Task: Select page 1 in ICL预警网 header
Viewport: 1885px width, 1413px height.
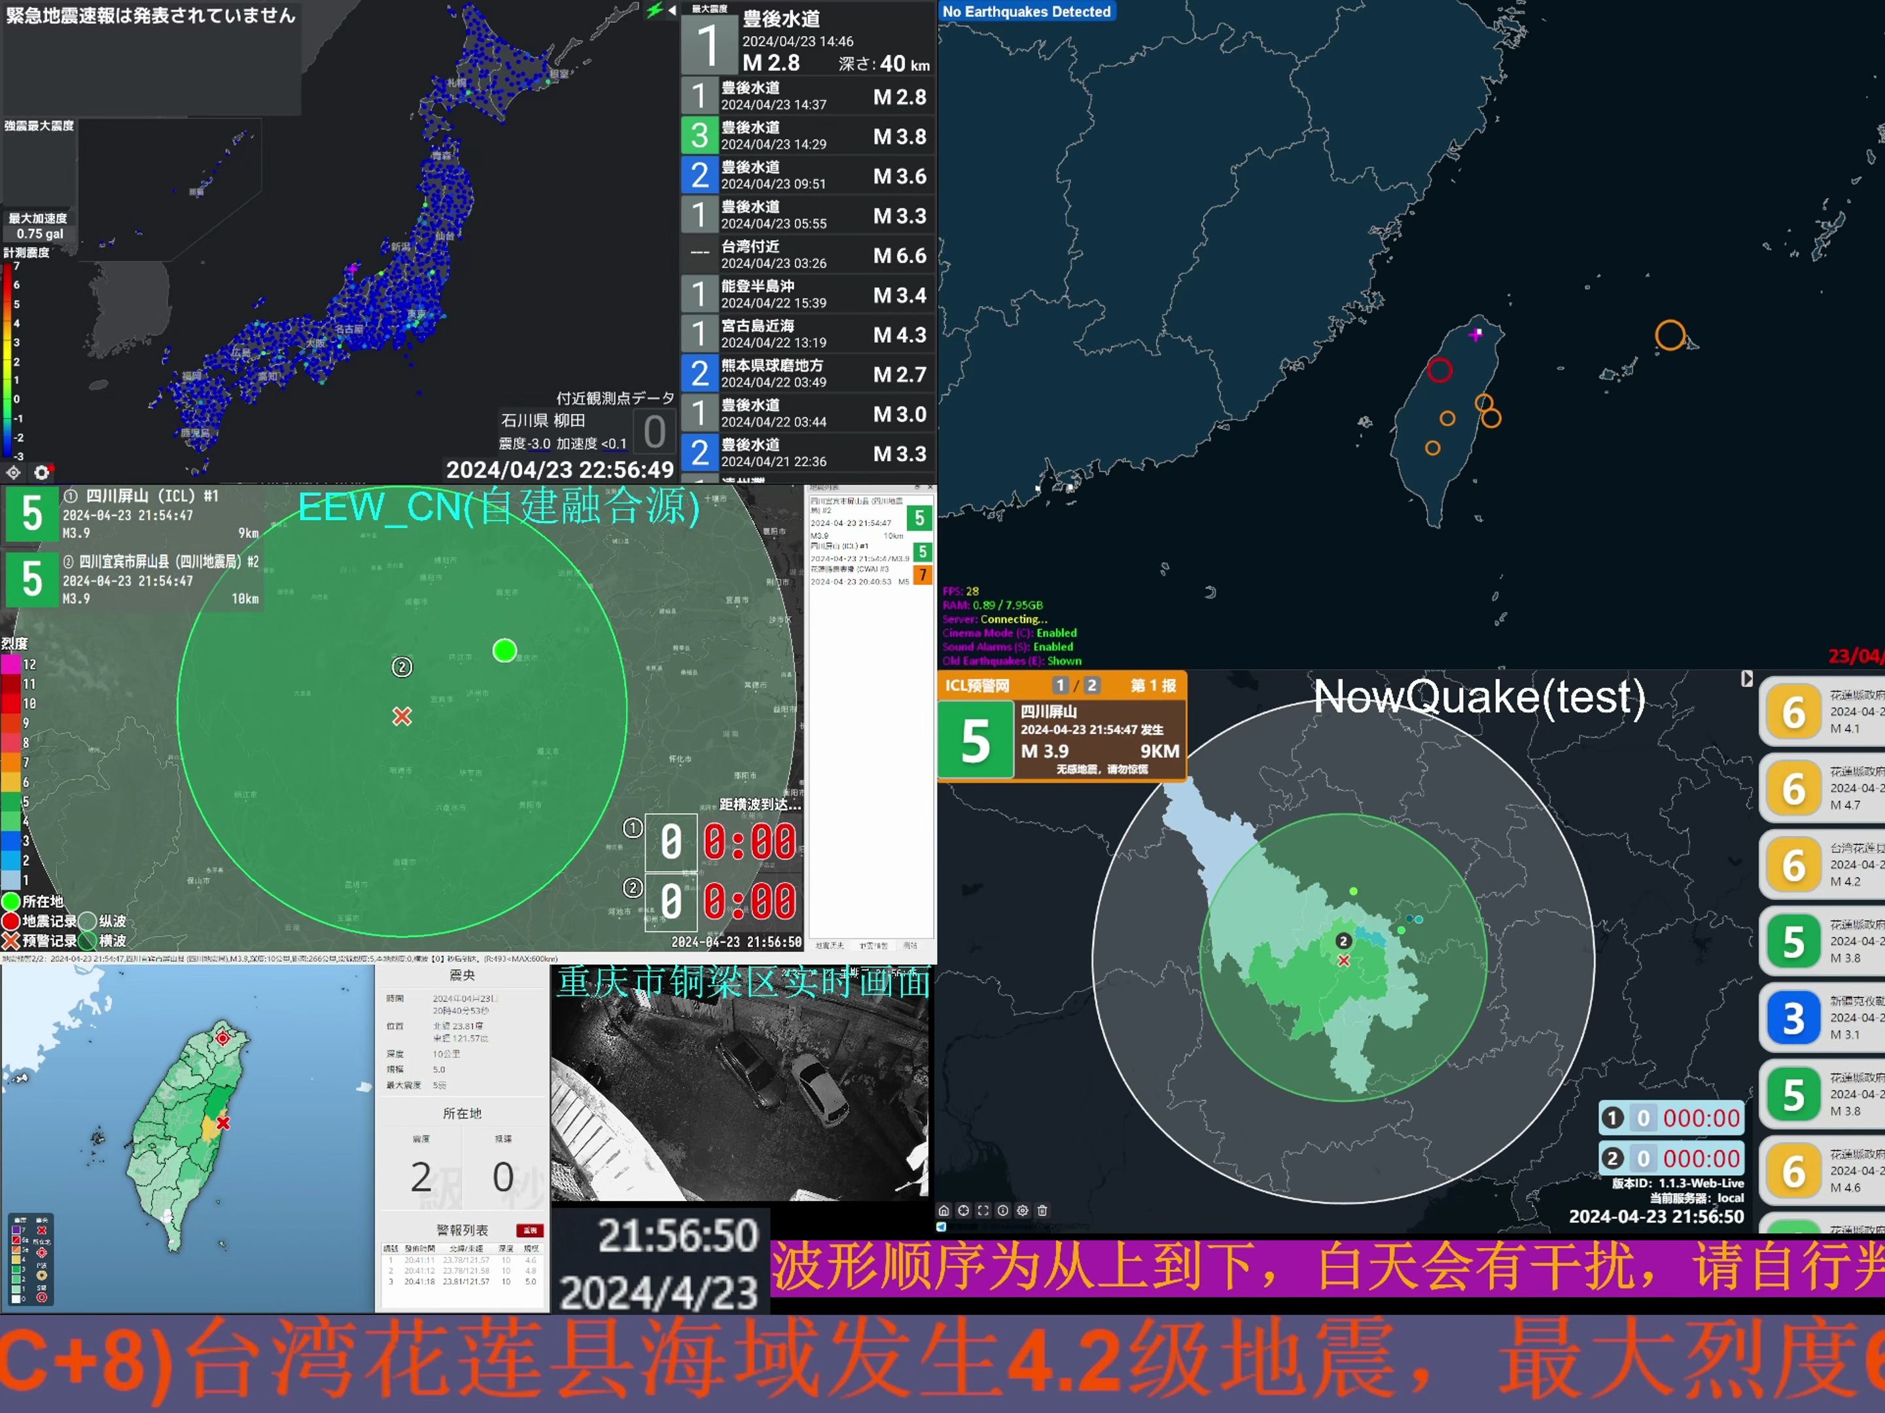Action: (x=1060, y=685)
